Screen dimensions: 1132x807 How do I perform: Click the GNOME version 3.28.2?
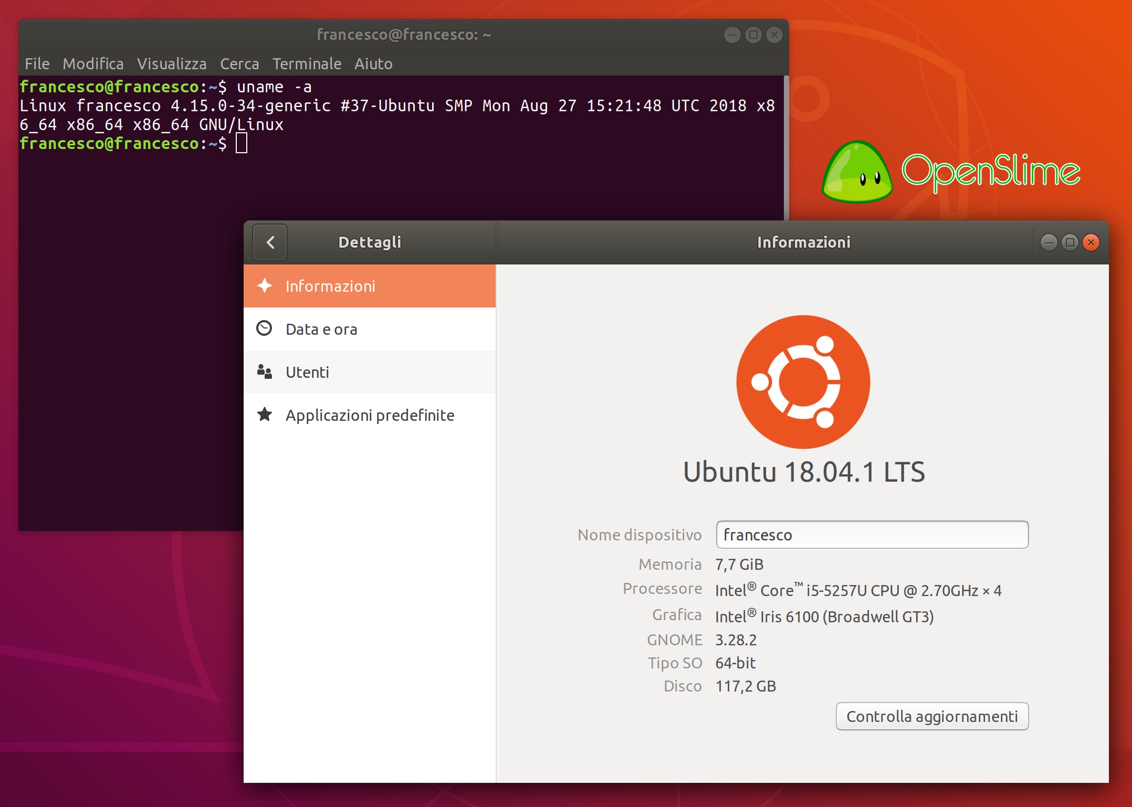(x=736, y=640)
